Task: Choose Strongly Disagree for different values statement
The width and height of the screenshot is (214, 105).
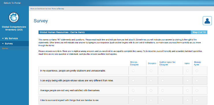Action: pos(133,80)
